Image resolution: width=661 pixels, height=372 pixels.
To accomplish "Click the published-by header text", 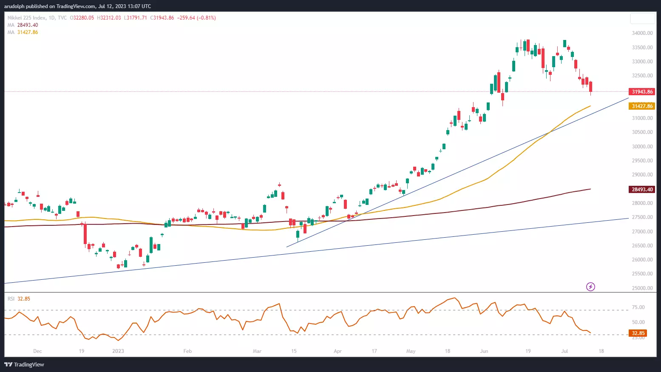I will 77,6.
